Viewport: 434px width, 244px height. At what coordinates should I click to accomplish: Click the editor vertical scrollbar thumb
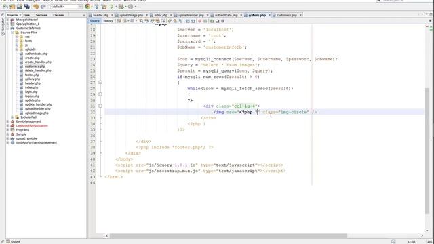[427, 150]
